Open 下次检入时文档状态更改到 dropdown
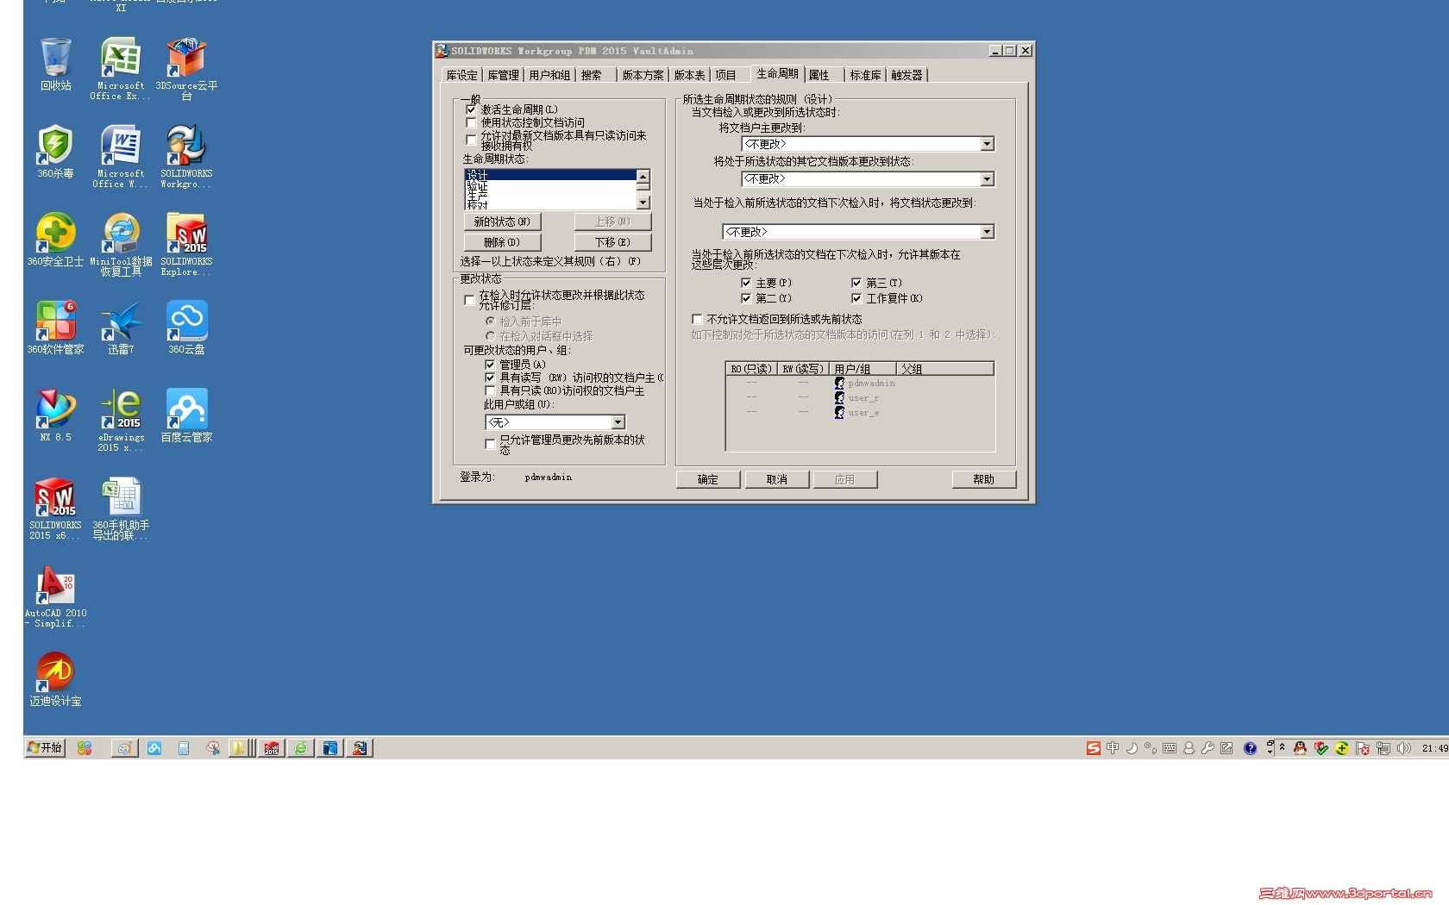The width and height of the screenshot is (1449, 905). pyautogui.click(x=858, y=232)
